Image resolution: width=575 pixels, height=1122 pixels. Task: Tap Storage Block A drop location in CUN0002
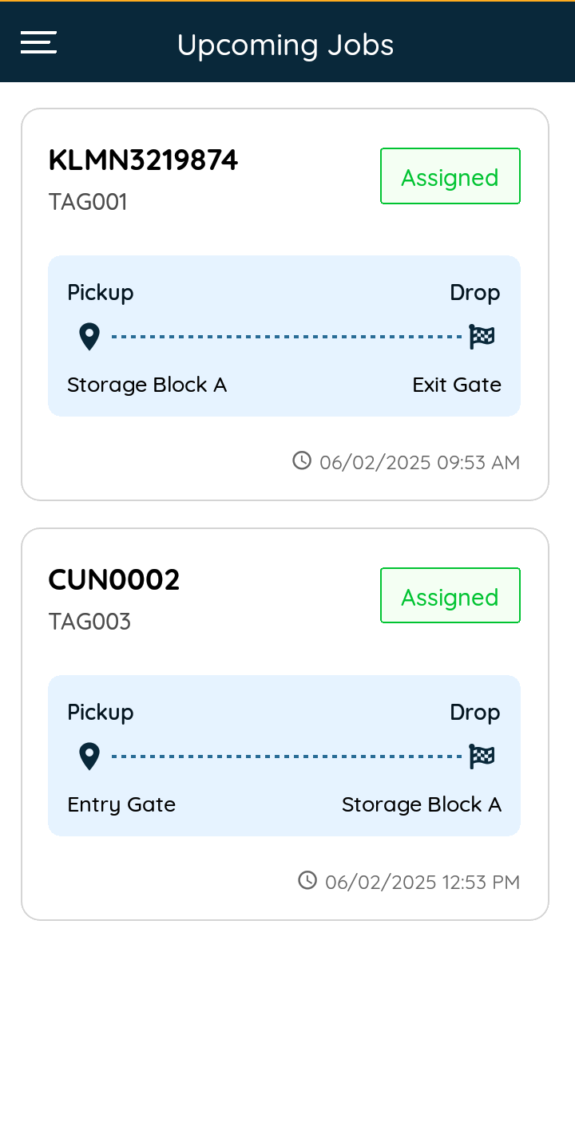[422, 805]
